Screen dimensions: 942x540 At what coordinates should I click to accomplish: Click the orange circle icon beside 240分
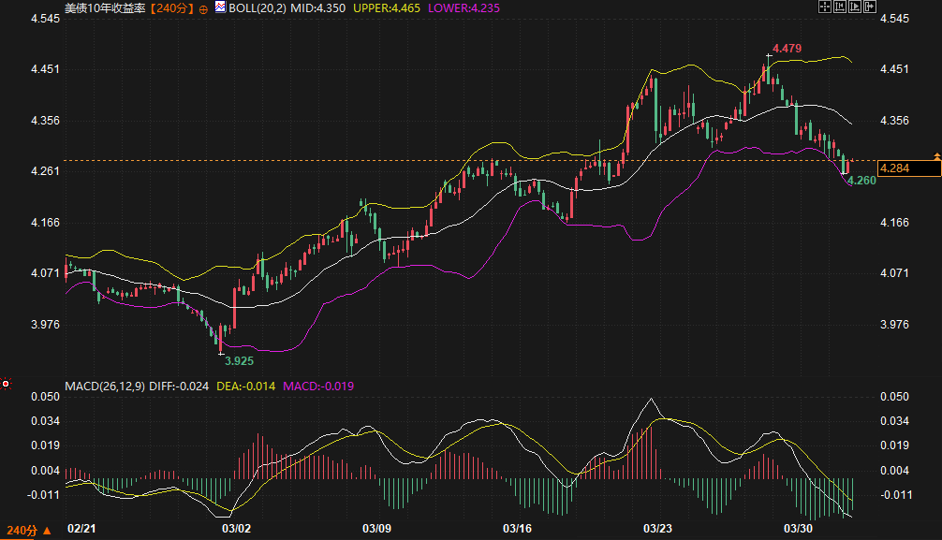(203, 7)
